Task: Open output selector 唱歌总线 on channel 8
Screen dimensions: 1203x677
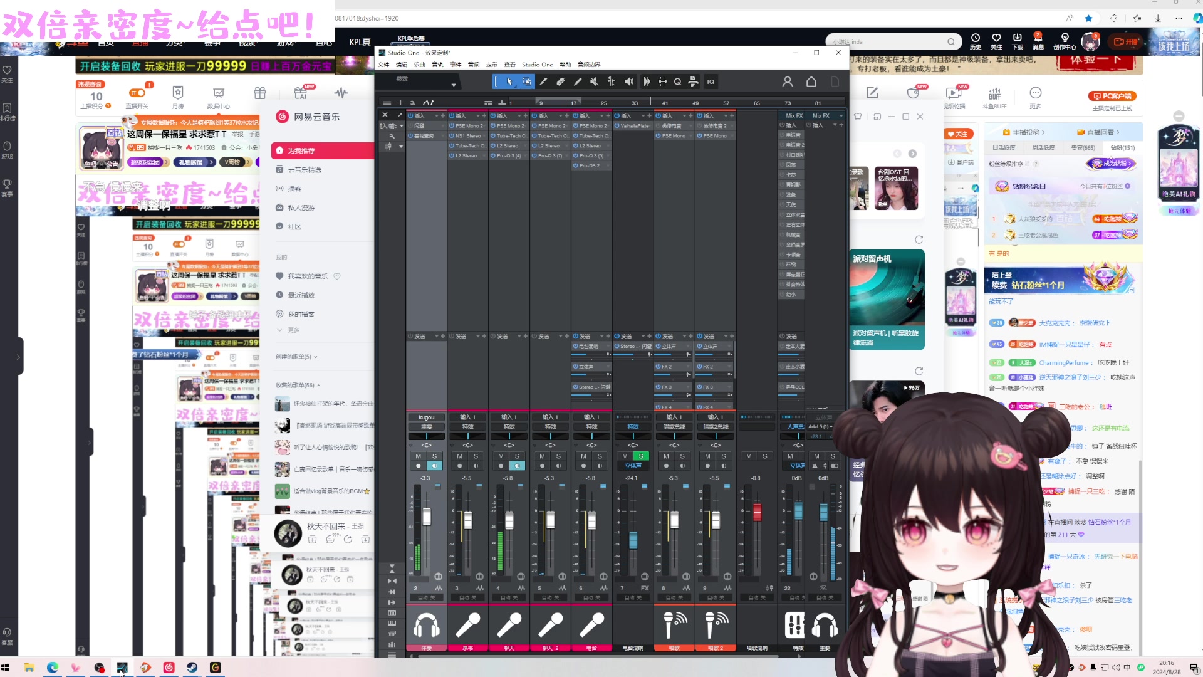Action: click(674, 426)
